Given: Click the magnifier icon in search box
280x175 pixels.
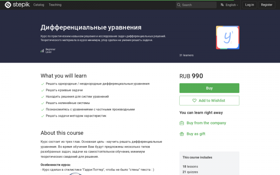Looking at the screenshot, I should 179,5.
